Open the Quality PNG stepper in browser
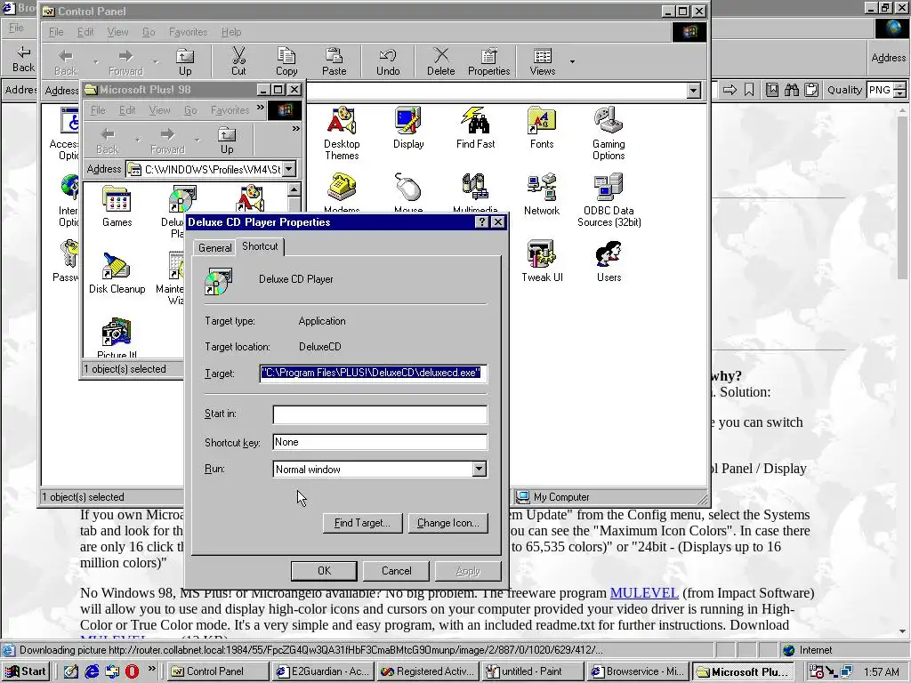 coord(900,90)
